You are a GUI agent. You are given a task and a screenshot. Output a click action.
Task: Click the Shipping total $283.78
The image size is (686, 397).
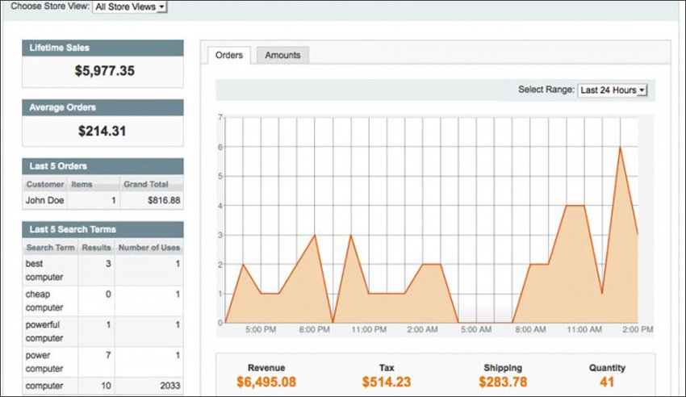[x=503, y=382]
